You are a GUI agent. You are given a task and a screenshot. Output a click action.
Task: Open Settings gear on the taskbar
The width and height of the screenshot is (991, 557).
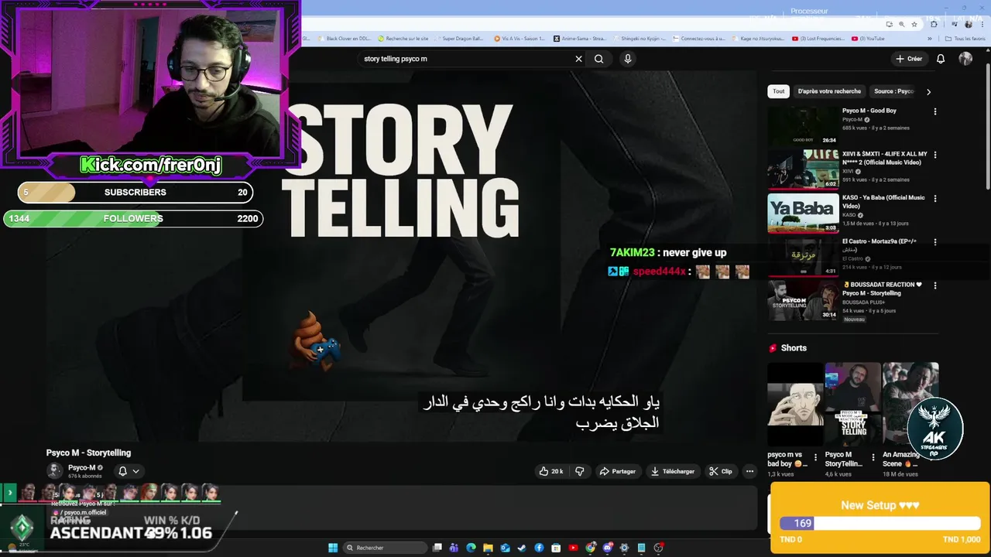624,548
